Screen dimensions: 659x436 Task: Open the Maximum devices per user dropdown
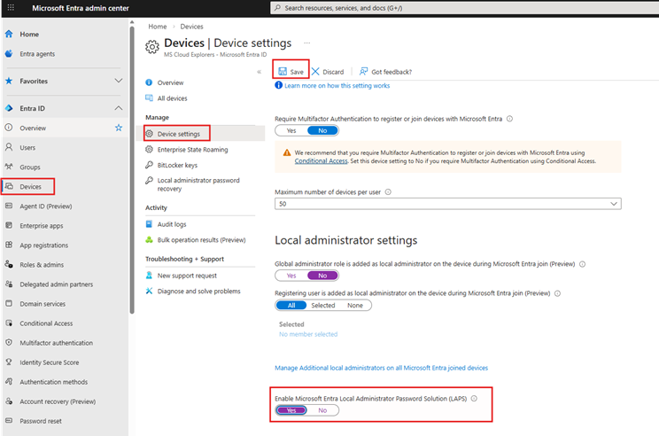(447, 204)
